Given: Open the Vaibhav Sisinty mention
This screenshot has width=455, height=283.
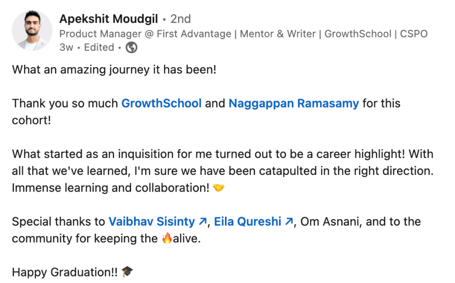Looking at the screenshot, I should 152,222.
